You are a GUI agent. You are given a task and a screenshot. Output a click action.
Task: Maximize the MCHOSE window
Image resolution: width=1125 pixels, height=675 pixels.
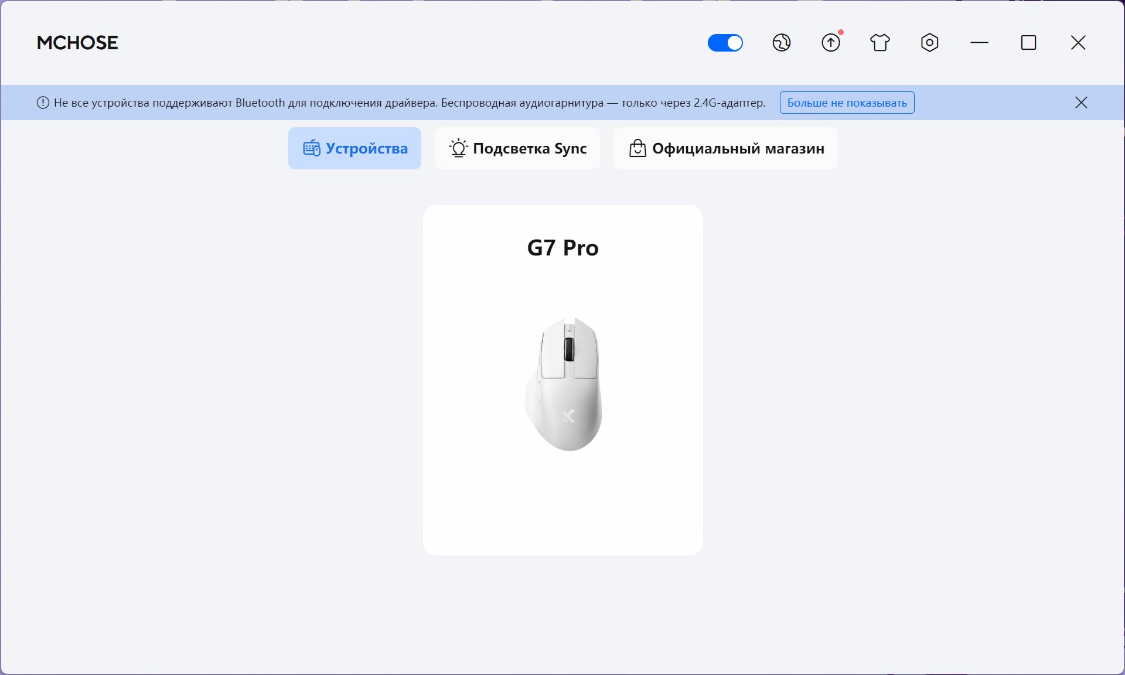(1029, 43)
